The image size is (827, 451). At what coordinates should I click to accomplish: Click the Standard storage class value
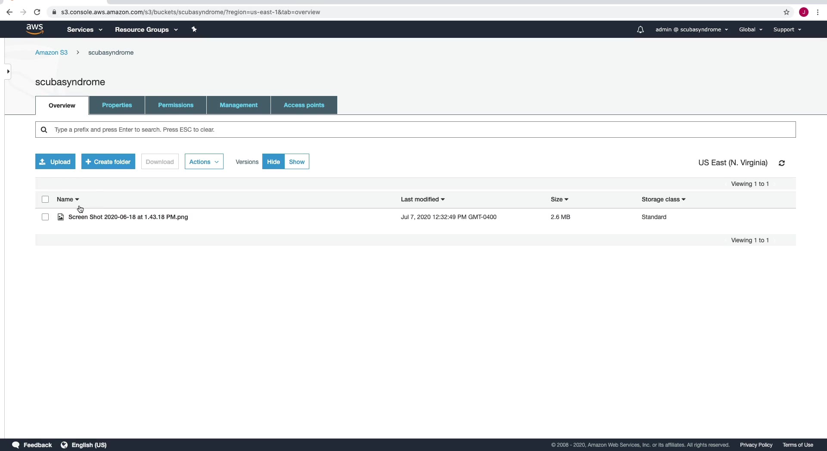(x=654, y=217)
